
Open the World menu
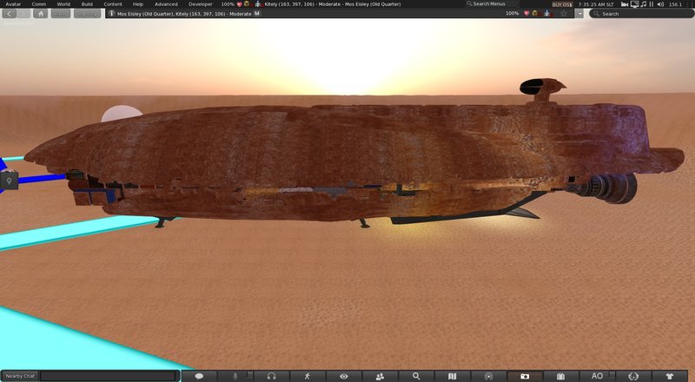(63, 4)
